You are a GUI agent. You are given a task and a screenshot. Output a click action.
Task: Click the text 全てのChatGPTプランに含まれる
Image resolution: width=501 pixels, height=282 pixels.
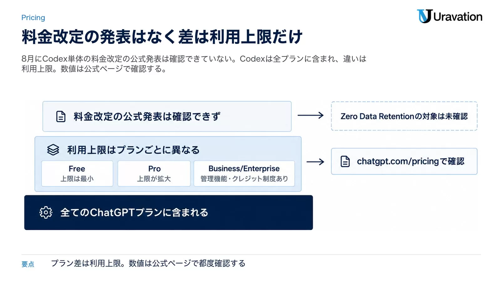(134, 212)
